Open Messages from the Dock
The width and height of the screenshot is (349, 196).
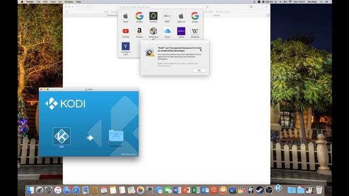(159, 190)
